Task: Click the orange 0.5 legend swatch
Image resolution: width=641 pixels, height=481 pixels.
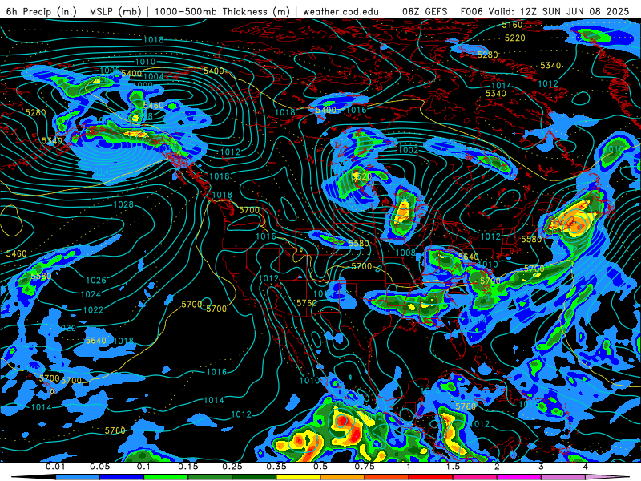Action: point(343,477)
